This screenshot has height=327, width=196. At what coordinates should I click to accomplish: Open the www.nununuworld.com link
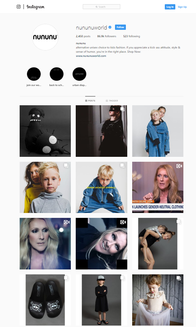coord(91,56)
